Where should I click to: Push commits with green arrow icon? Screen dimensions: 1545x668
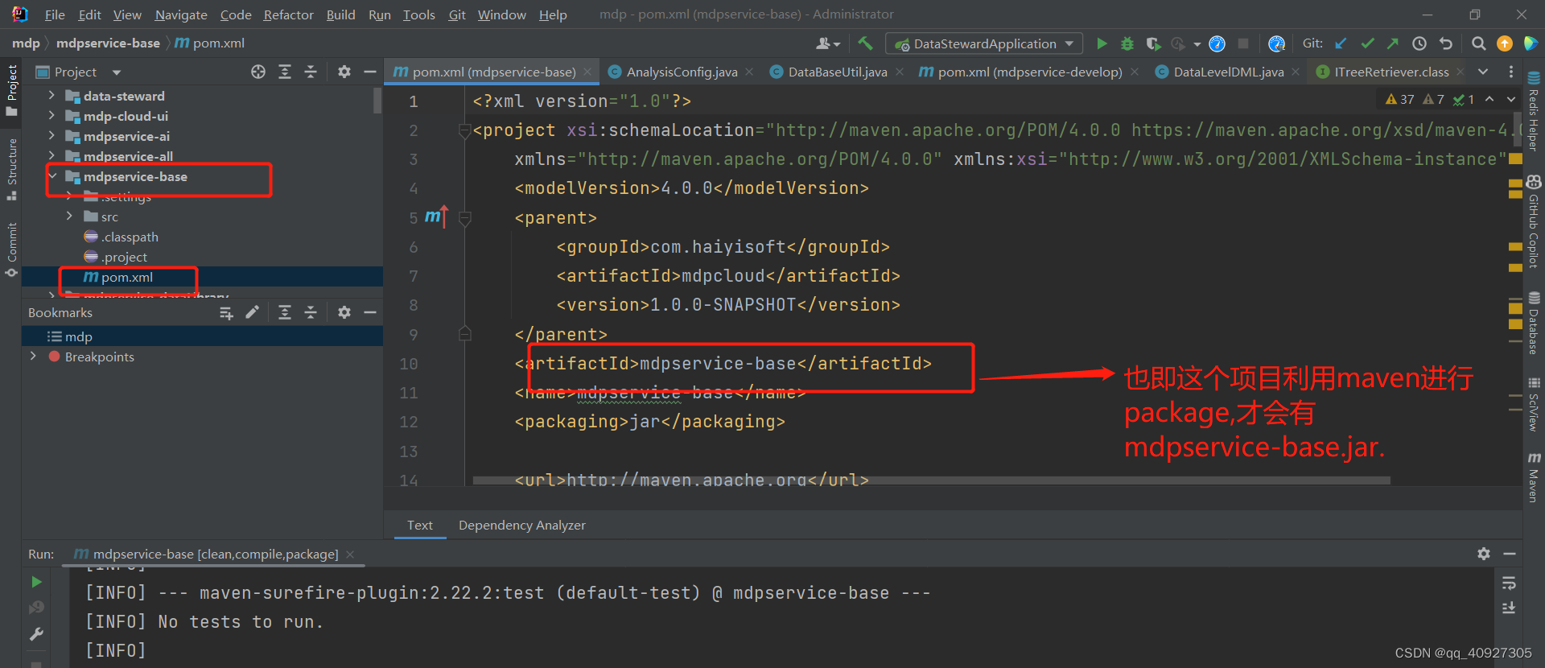(1393, 43)
